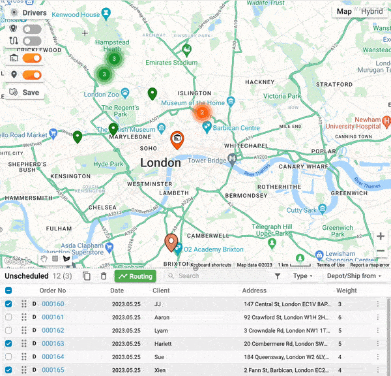Open order 000160 link
This screenshot has height=376, width=391.
pyautogui.click(x=53, y=304)
